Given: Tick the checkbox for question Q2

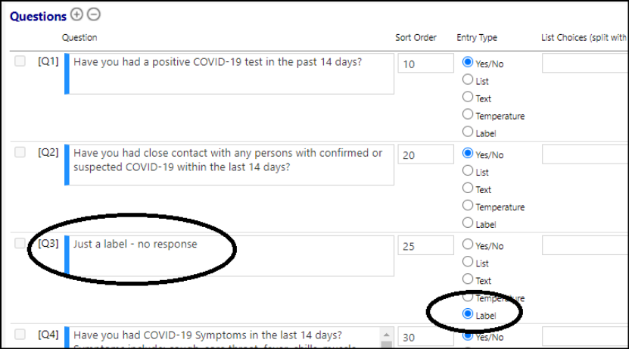Looking at the screenshot, I should 20,152.
